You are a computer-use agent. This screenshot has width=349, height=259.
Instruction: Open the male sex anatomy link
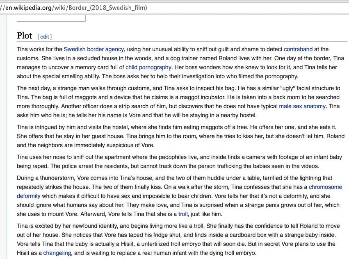(302, 106)
